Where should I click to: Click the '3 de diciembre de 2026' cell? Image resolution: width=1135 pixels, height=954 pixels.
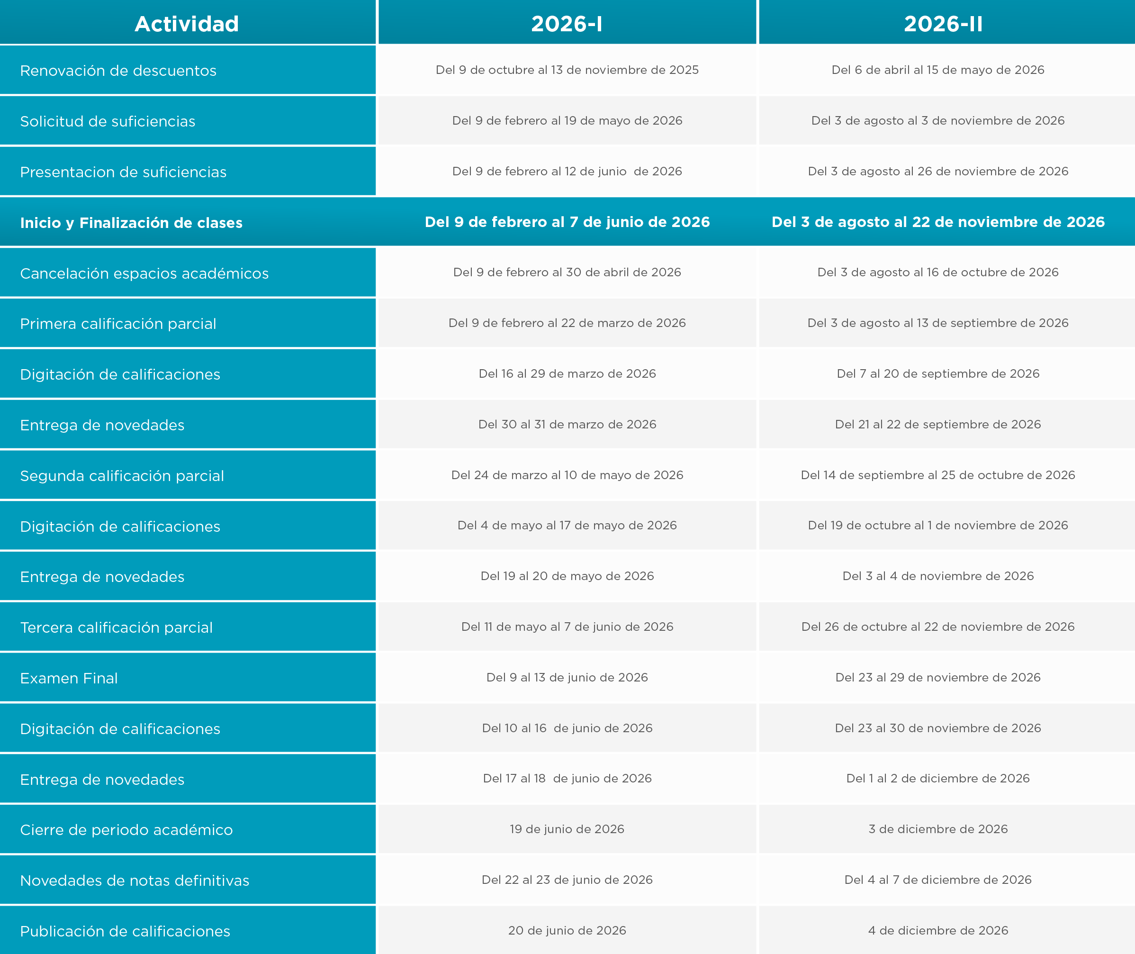[938, 829]
